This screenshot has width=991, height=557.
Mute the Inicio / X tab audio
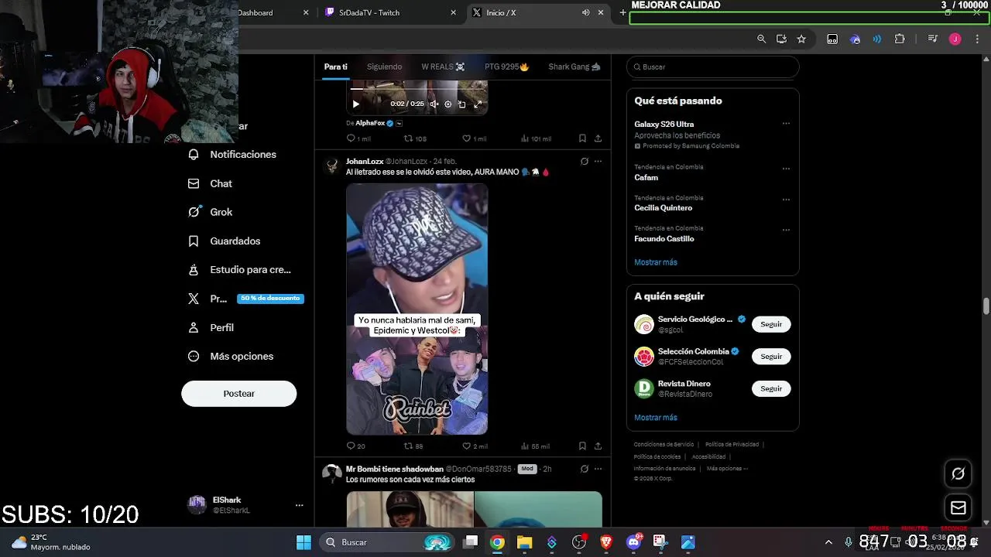(585, 12)
